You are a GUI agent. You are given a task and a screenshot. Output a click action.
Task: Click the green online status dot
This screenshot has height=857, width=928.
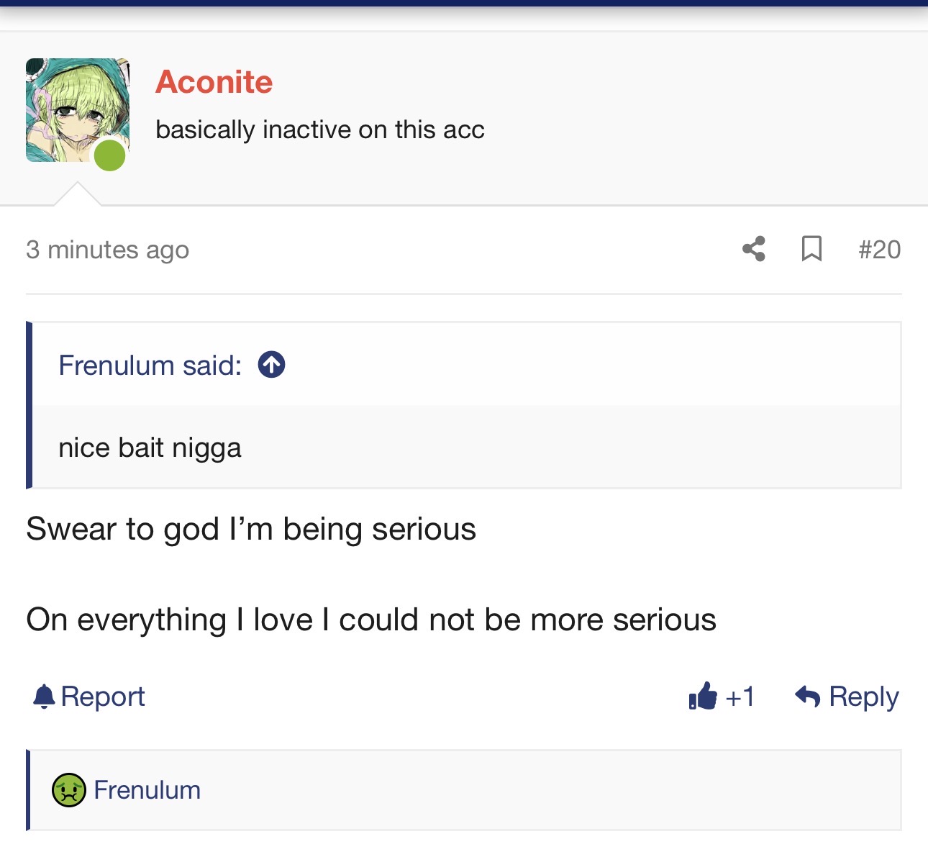pos(110,155)
